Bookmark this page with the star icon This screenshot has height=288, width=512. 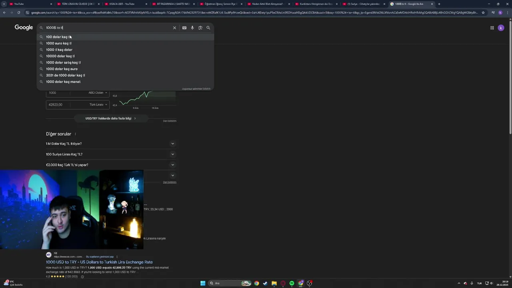coord(483,12)
